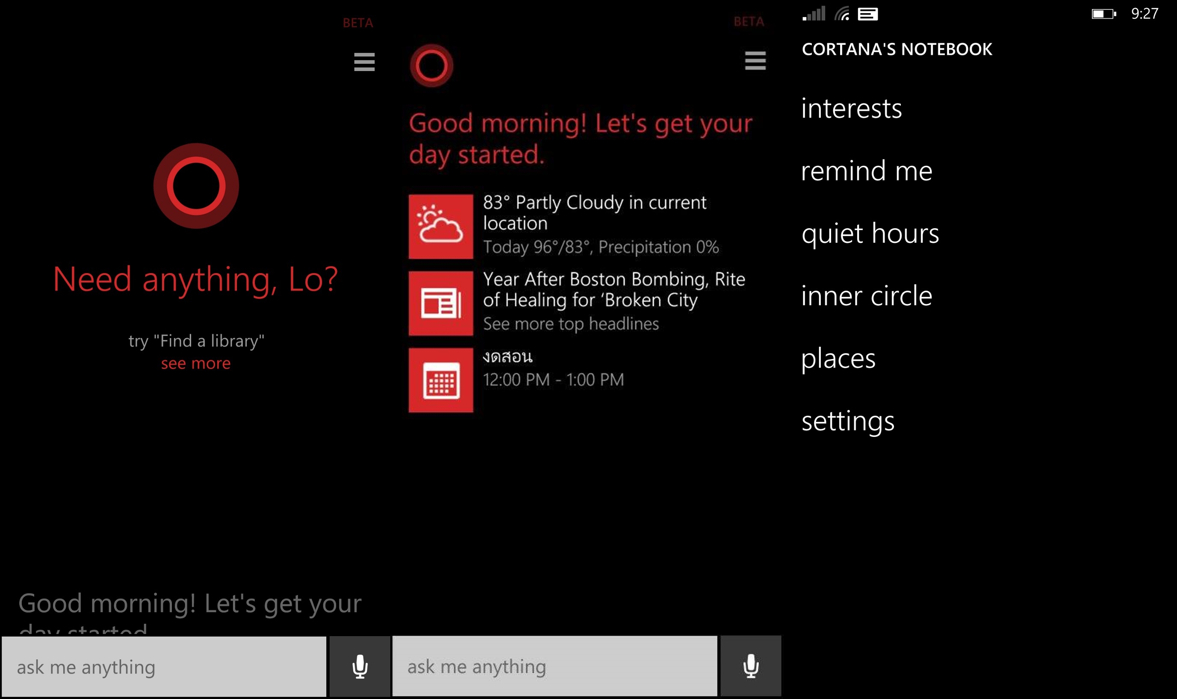
Task: Tap the Thai appointment title 'งดสอน'
Action: click(508, 357)
